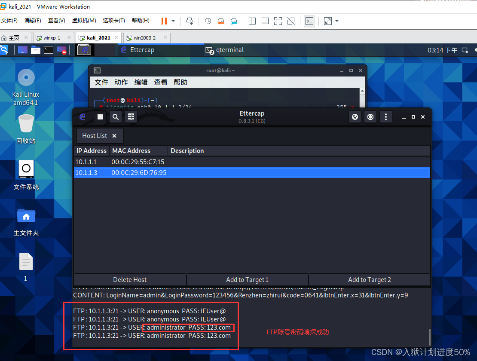477x361 pixels.
Task: Click VMware revert to snapshot icon
Action: [x=221, y=21]
